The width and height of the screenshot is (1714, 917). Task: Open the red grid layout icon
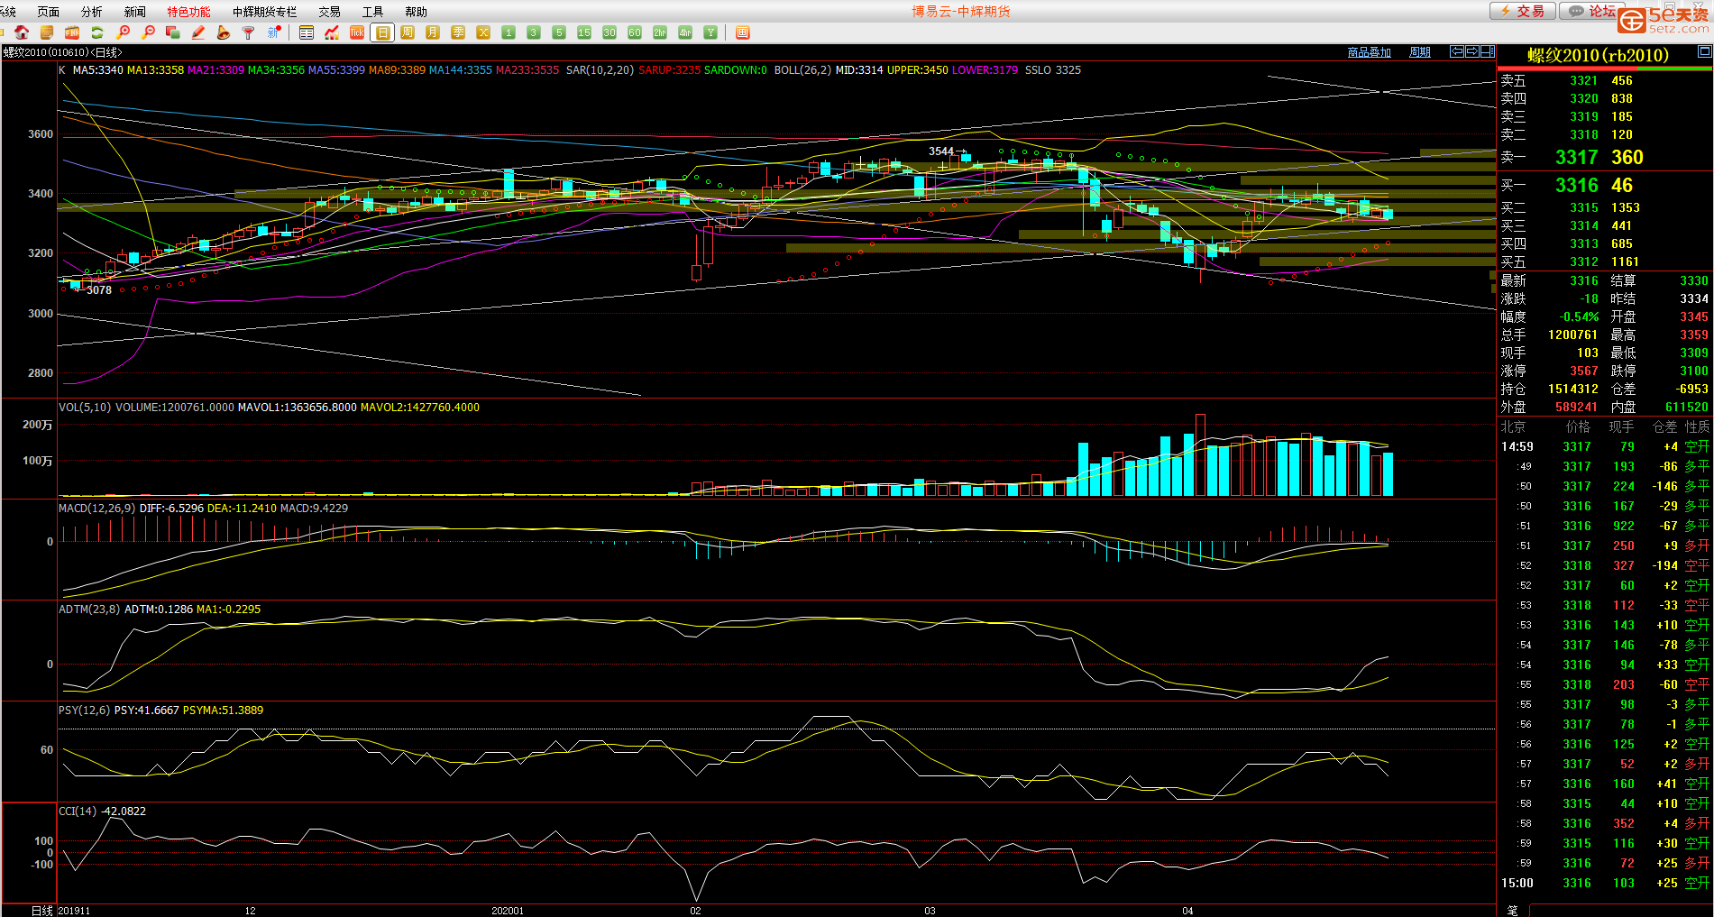[x=743, y=32]
